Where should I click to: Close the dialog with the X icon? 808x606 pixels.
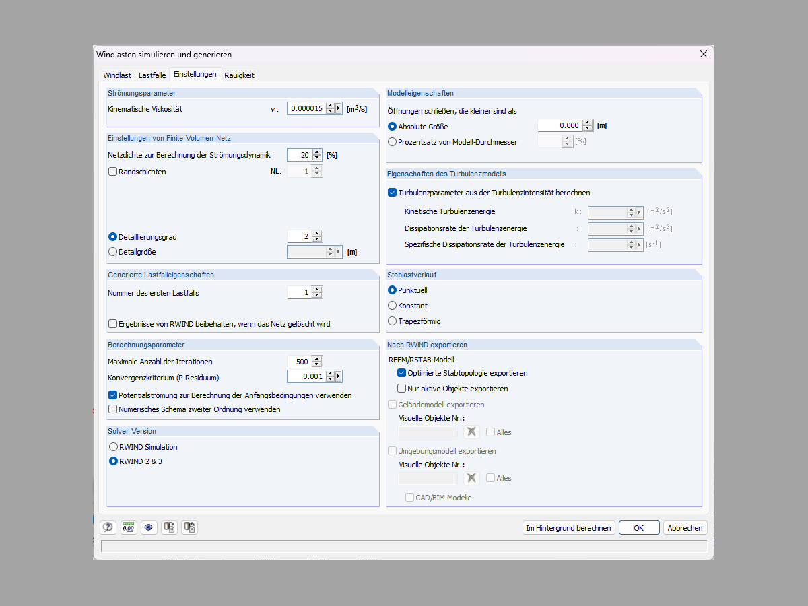point(703,54)
